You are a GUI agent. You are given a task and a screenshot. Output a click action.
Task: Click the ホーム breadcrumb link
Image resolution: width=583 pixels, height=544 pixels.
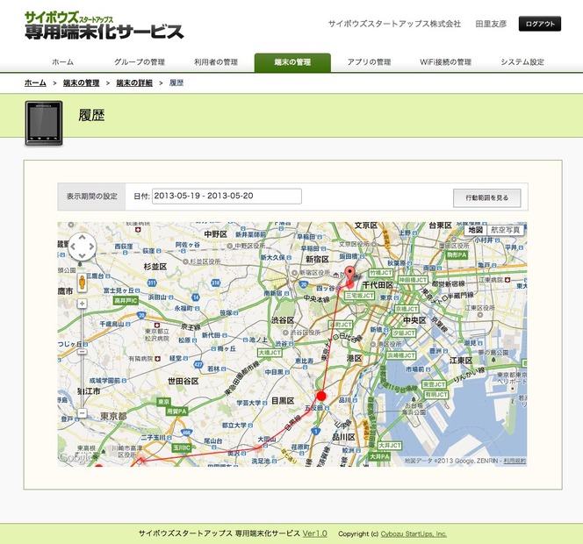[x=35, y=82]
